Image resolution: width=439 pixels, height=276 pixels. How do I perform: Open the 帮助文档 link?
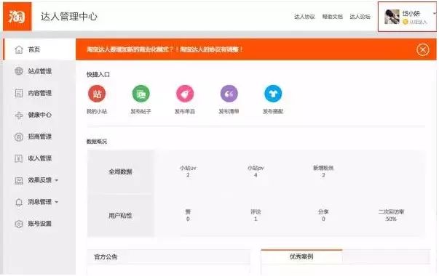(332, 17)
